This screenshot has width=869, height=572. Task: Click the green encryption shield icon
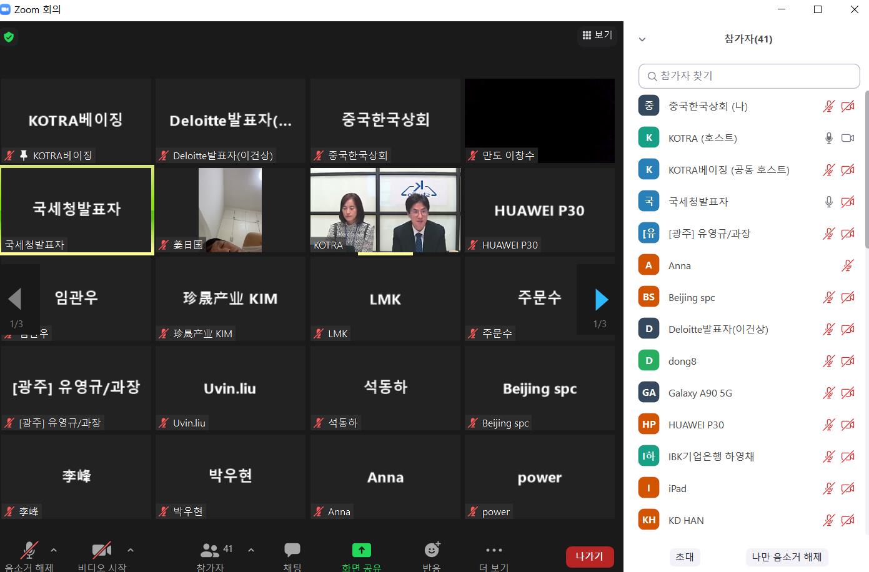point(9,37)
